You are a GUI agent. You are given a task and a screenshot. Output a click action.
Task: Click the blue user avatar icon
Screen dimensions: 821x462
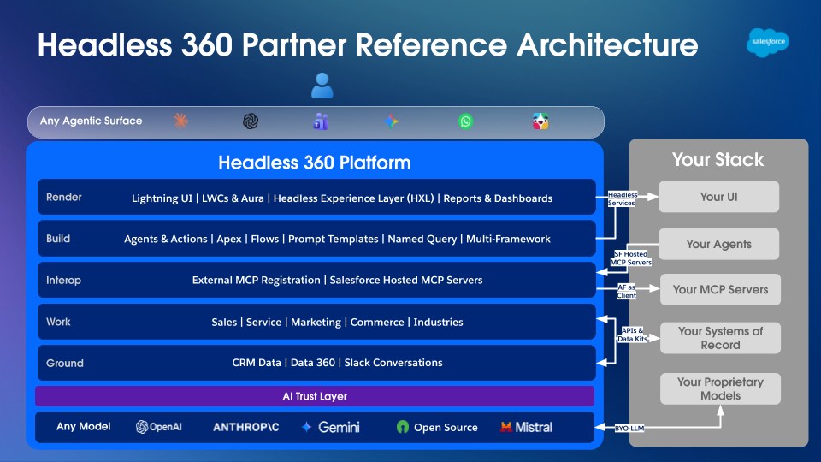[322, 86]
